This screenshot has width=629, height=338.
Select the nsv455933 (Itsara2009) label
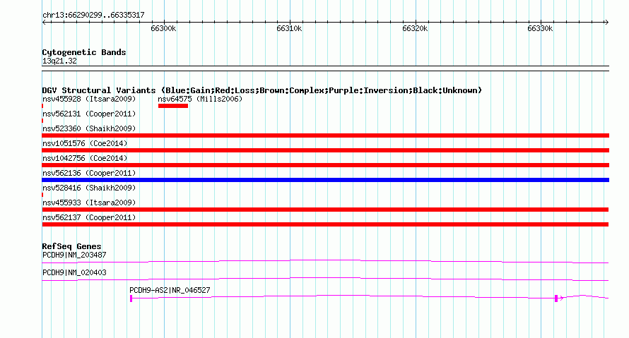[89, 203]
